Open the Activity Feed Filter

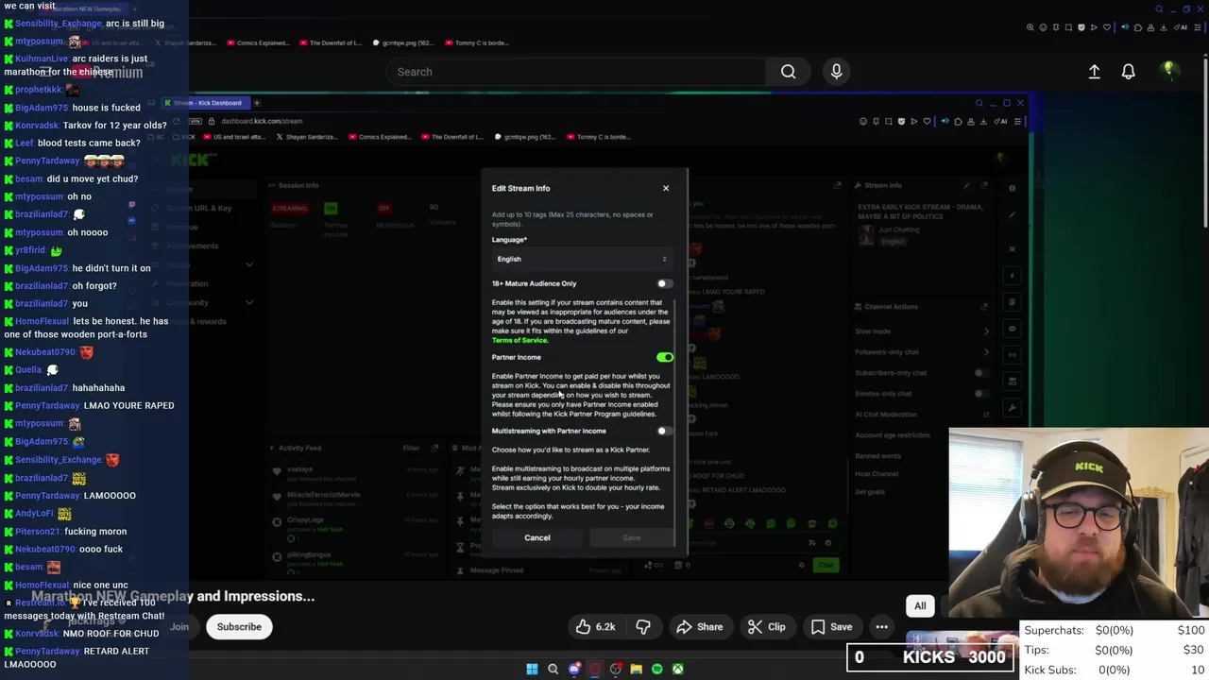point(411,449)
